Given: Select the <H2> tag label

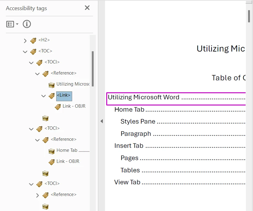Looking at the screenshot, I should tap(44, 40).
